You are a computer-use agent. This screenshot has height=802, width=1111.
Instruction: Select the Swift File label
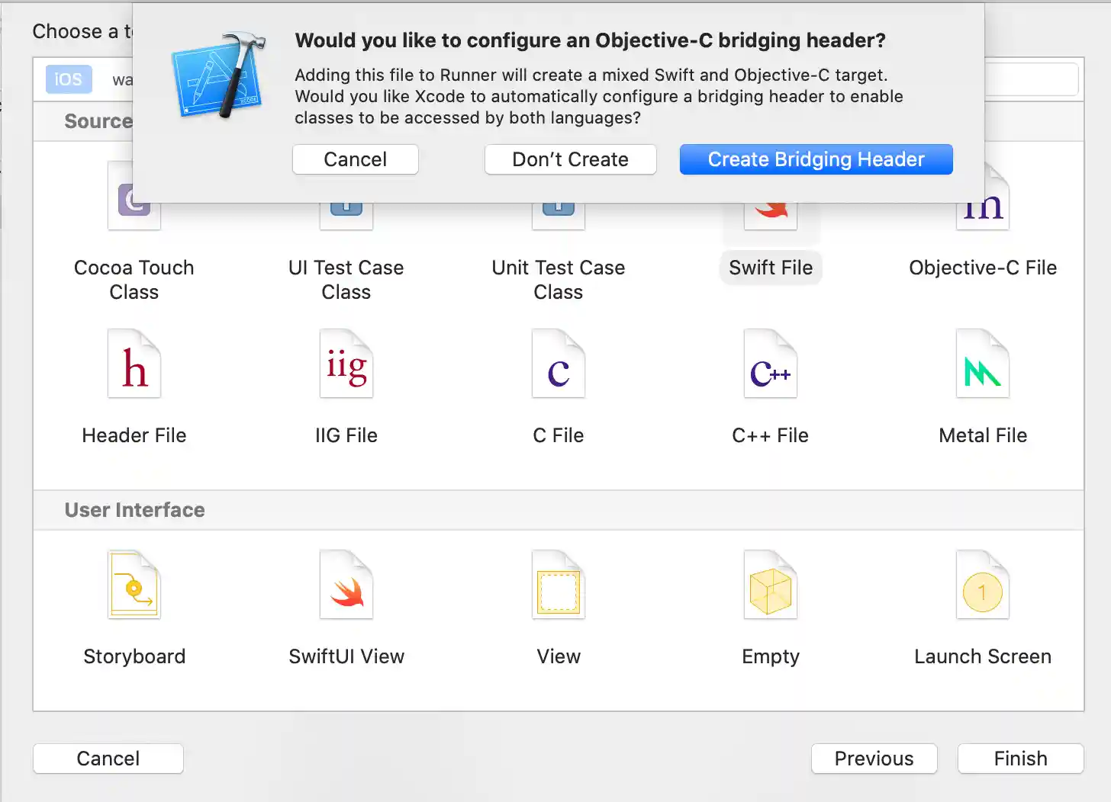pyautogui.click(x=771, y=268)
